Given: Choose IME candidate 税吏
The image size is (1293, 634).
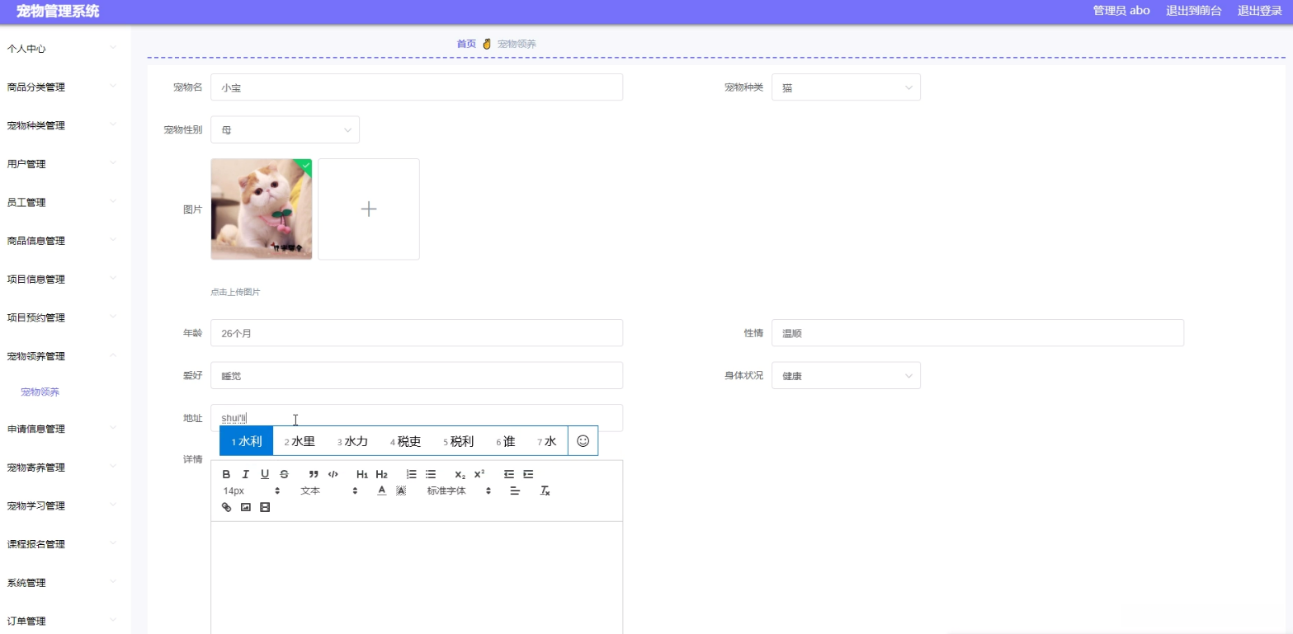Looking at the screenshot, I should (x=405, y=441).
